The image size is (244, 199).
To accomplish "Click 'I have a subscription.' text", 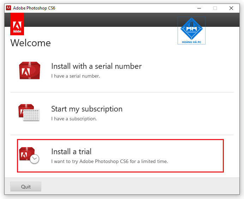I will pos(74,119).
